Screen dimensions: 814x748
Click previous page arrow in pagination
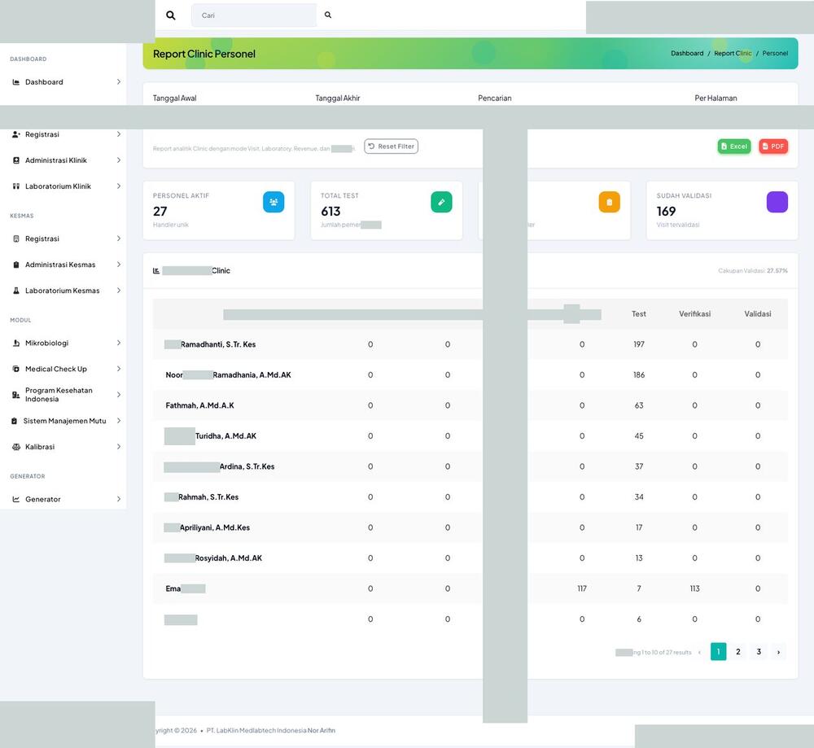[699, 652]
